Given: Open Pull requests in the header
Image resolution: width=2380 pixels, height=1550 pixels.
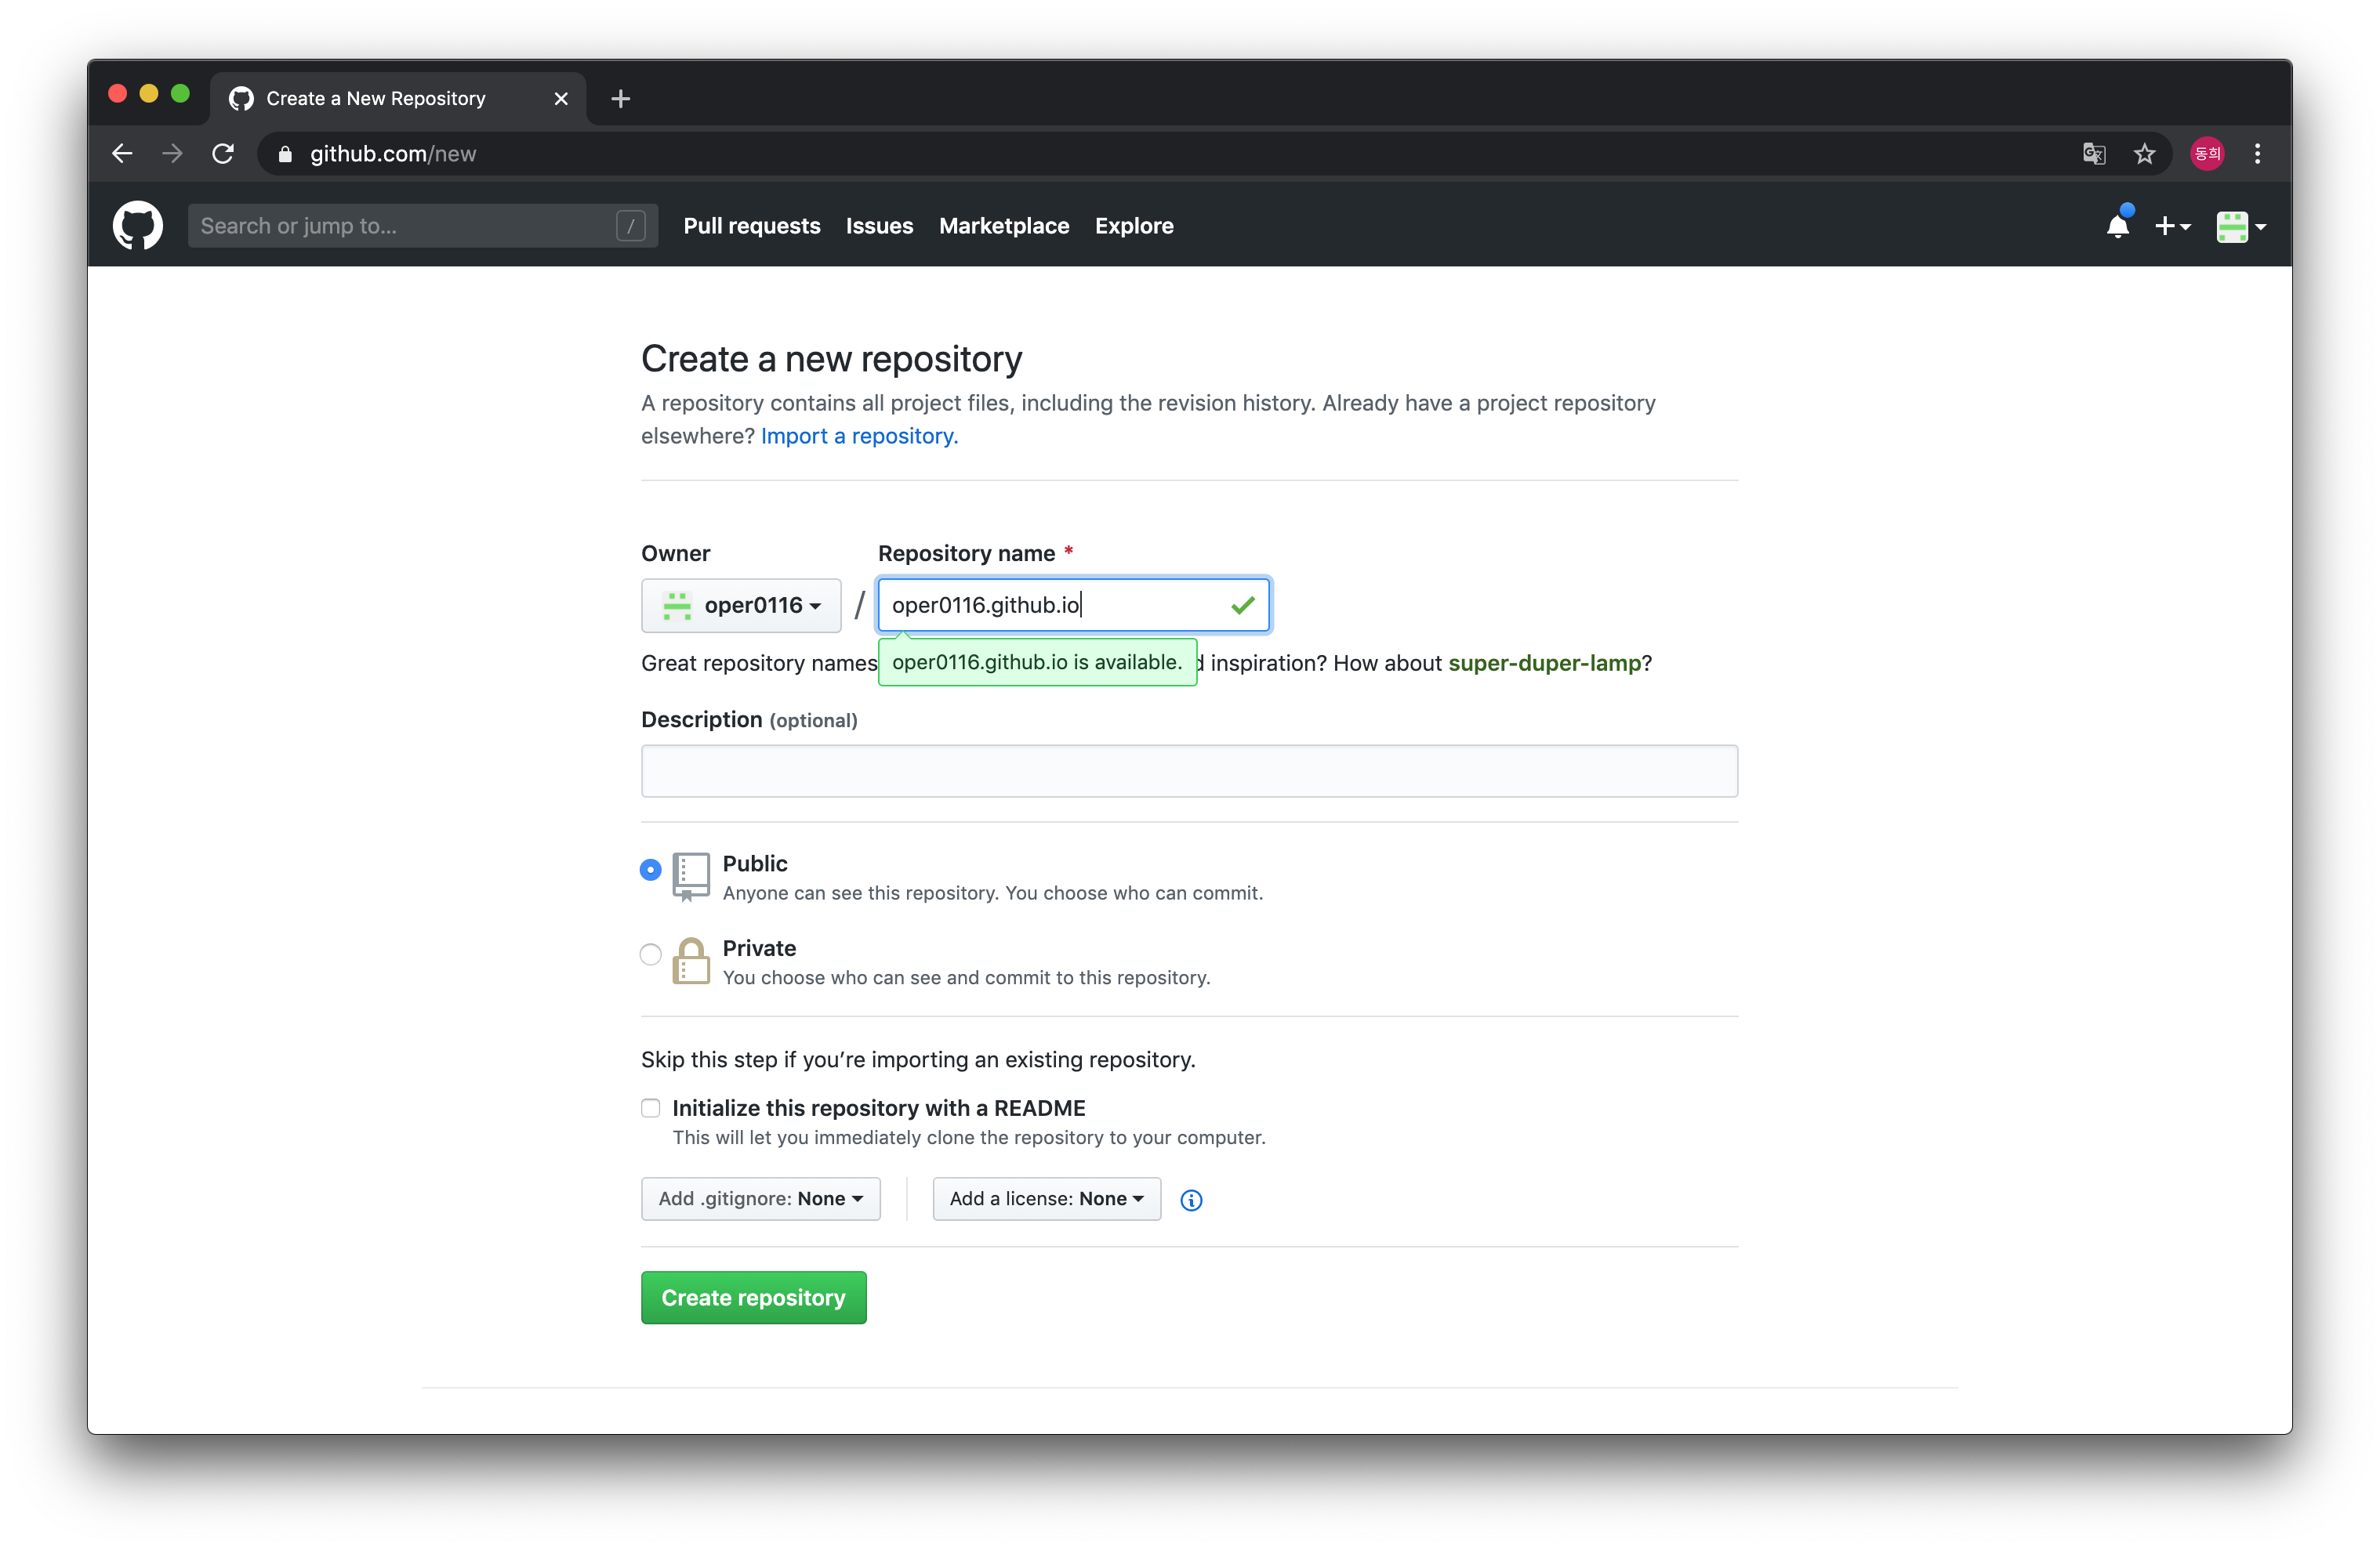Looking at the screenshot, I should coord(752,226).
